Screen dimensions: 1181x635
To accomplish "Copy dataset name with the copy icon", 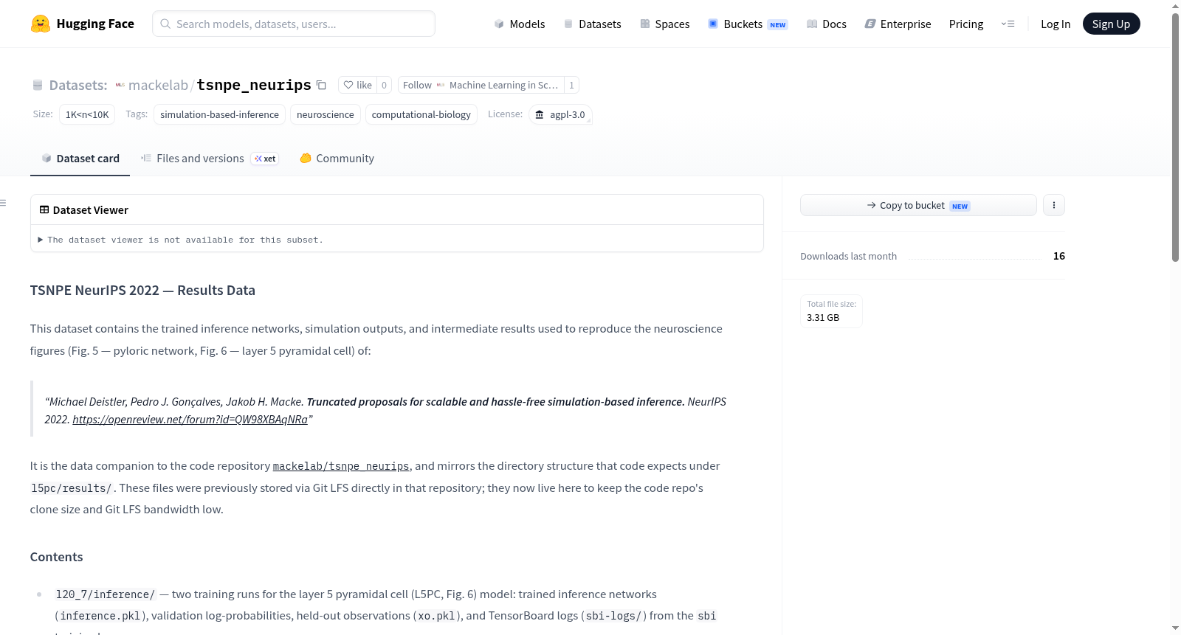I will pos(321,85).
